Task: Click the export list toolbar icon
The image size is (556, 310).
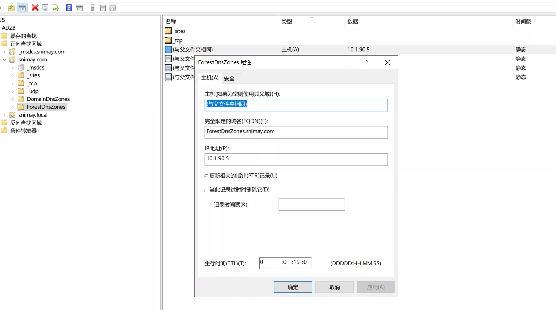Action: 55,8
